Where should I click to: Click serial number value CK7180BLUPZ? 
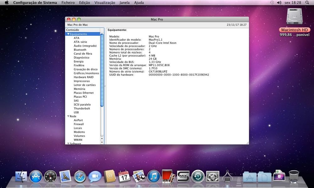(158, 71)
